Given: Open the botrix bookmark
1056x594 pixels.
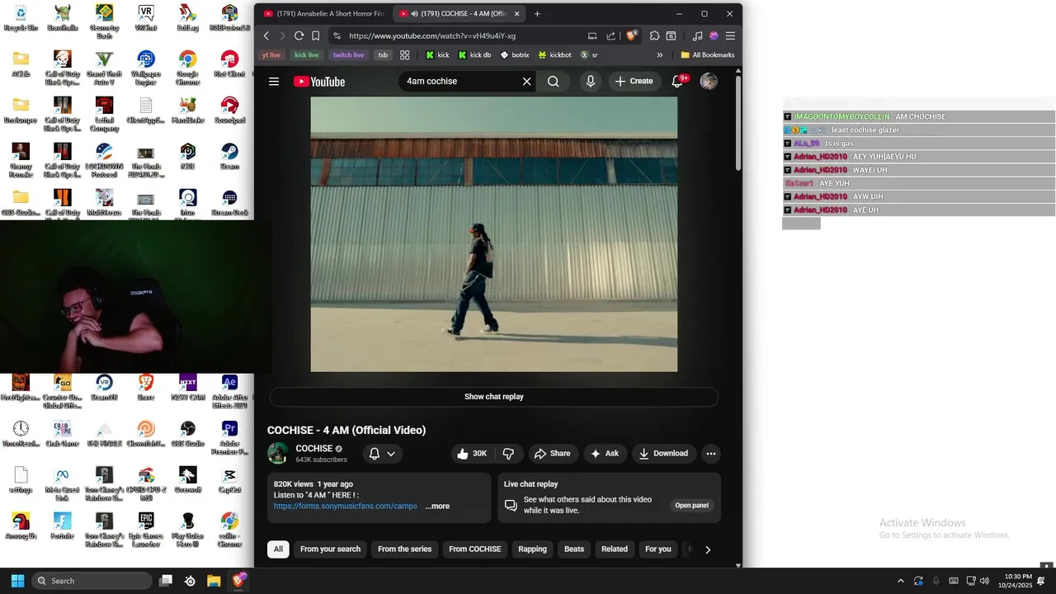Looking at the screenshot, I should click(x=515, y=55).
